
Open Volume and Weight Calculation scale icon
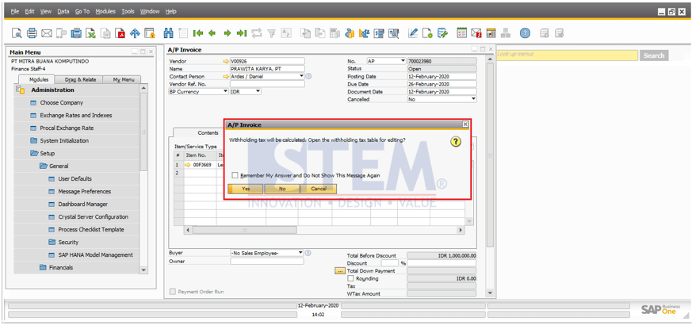pos(365,32)
